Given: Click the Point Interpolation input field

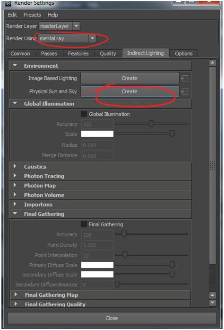Looking at the screenshot, I should click(x=97, y=255).
